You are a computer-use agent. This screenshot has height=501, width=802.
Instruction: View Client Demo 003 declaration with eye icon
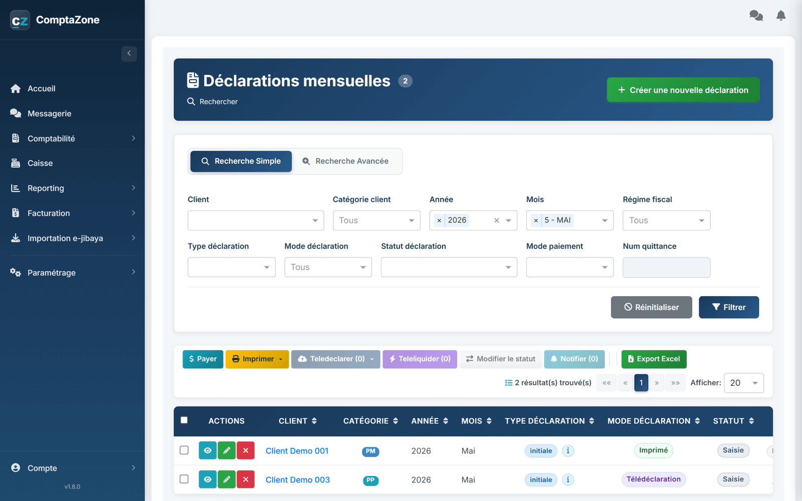click(x=208, y=479)
